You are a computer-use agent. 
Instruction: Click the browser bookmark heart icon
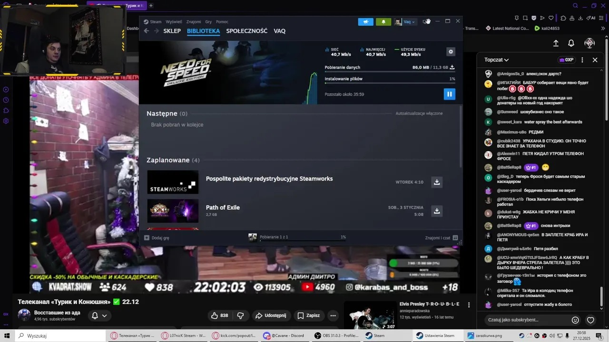[551, 18]
